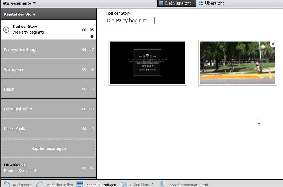Click the Detailansicht list icon

tap(161, 3)
